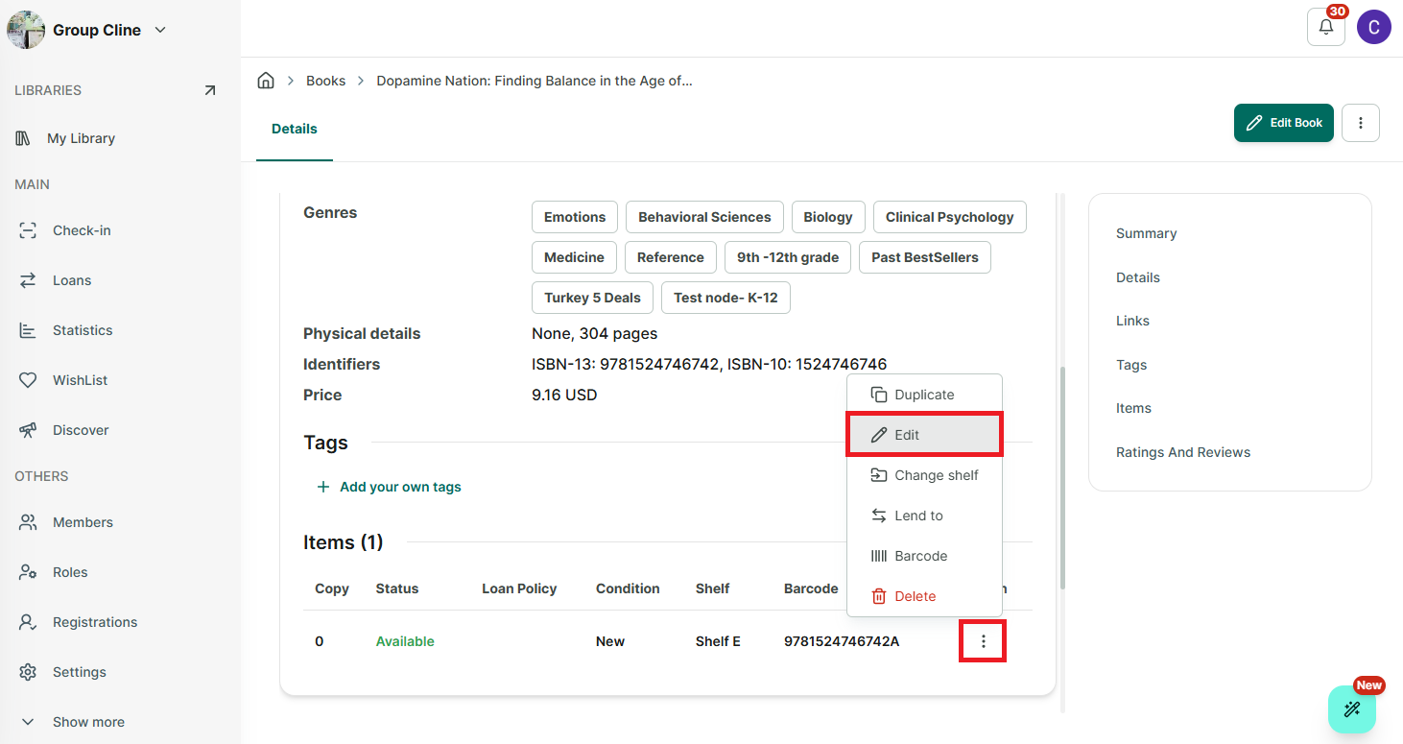1403x744 pixels.
Task: Choose Duplicate from item menu
Action: (x=924, y=395)
